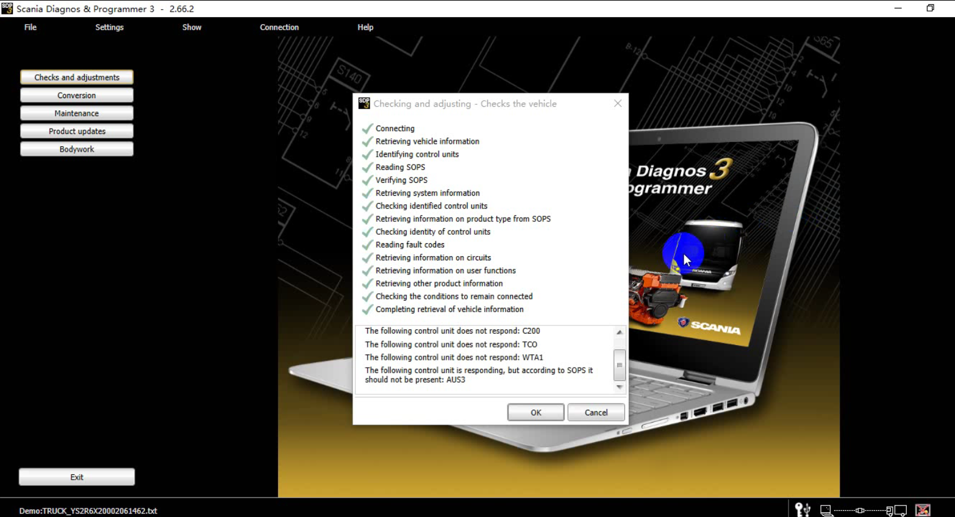
Task: Minimize the Scania Diagnos window
Action: coord(898,9)
